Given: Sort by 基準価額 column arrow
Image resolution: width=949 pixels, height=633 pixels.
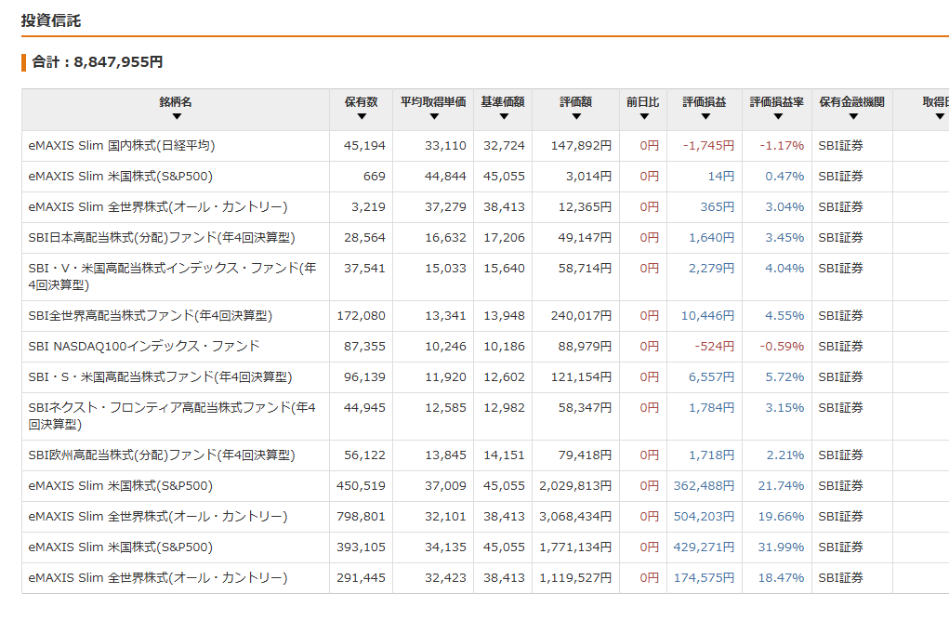Looking at the screenshot, I should [504, 117].
